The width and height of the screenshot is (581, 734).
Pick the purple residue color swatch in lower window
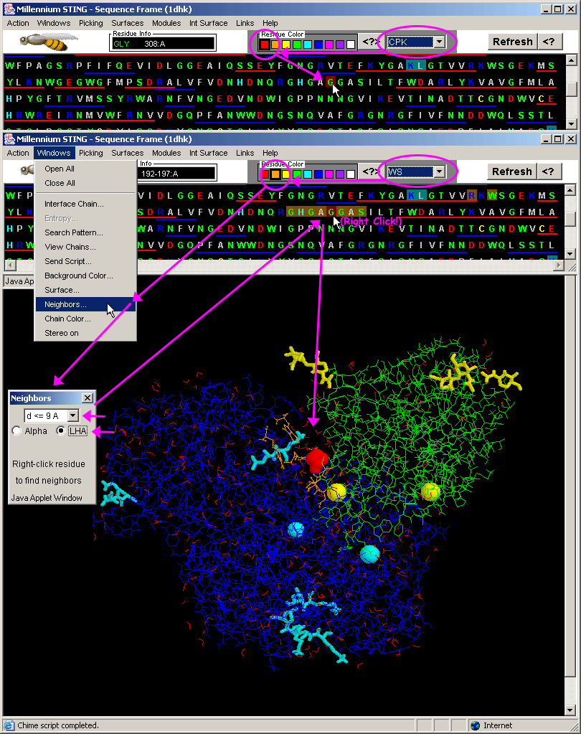click(339, 174)
